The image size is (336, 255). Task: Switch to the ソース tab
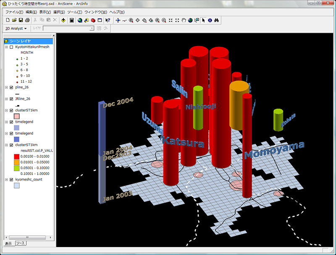[x=21, y=244]
